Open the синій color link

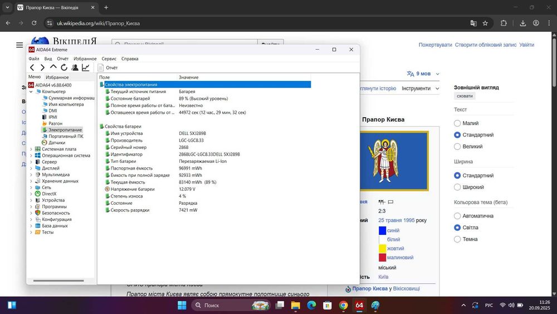pos(393,230)
